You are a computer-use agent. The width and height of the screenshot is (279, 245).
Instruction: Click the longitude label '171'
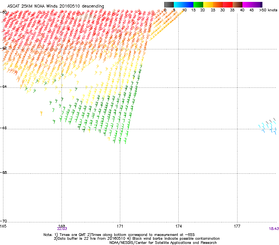[120, 226]
